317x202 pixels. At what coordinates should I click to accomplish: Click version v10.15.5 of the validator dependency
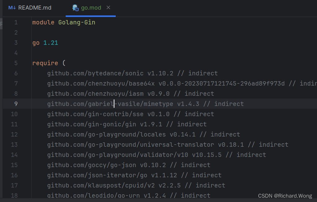(x=204, y=154)
